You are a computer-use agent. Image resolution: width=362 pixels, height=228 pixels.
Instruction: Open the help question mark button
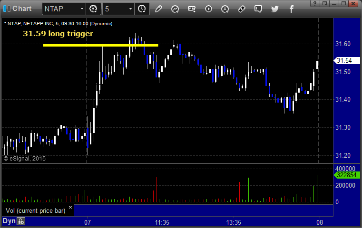click(315, 3)
